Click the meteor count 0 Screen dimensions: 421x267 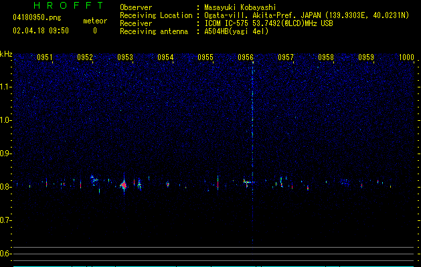click(x=95, y=31)
